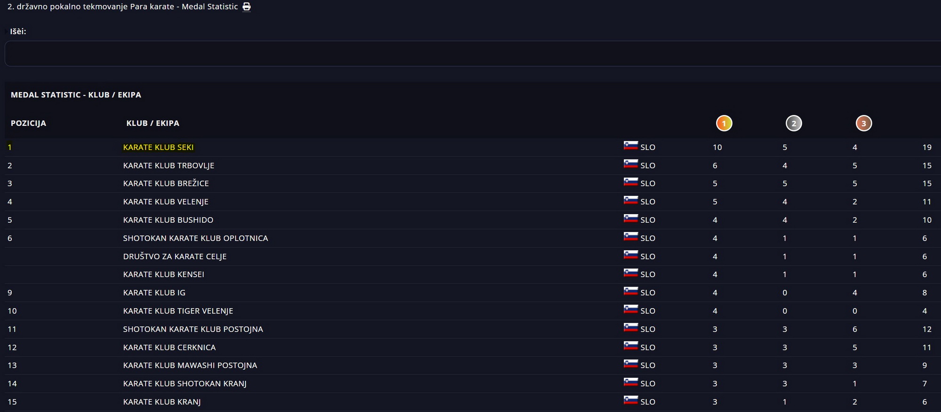Click total medals 19 for Seki
The height and width of the screenshot is (412, 941).
pyautogui.click(x=926, y=148)
